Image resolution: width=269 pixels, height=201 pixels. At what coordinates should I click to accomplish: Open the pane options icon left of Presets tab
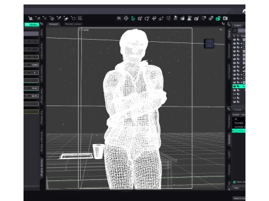[x=229, y=109]
